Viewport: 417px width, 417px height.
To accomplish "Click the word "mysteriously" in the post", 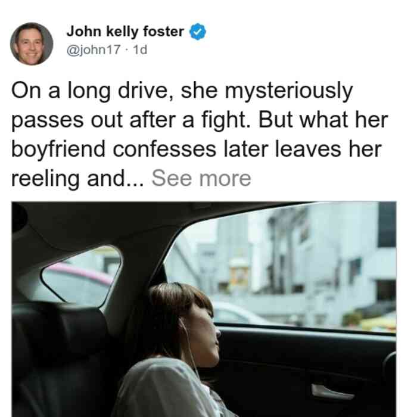I will [289, 92].
